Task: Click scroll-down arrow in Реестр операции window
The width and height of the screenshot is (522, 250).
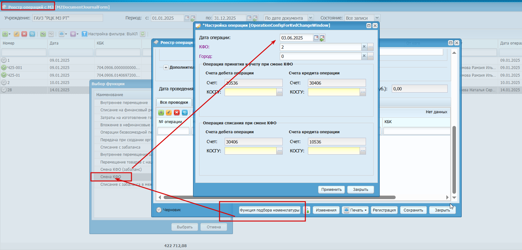Action: (x=454, y=198)
